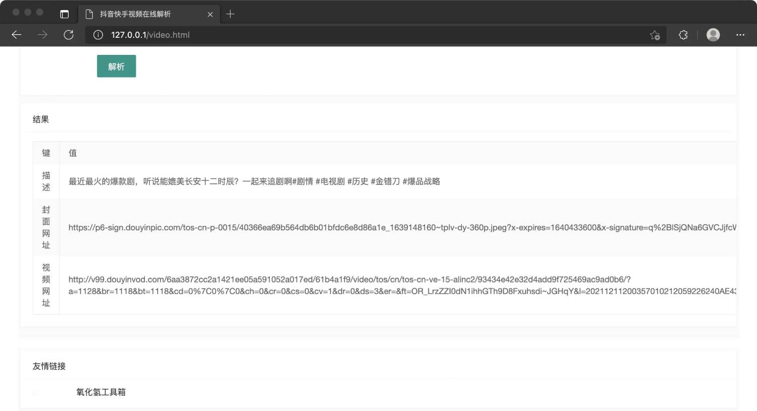Open the Extensions puzzle-piece icon
Viewport: 757px width, 411px height.
coord(683,35)
